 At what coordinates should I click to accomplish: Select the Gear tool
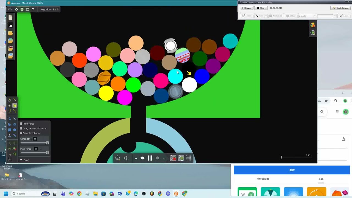[15, 124]
